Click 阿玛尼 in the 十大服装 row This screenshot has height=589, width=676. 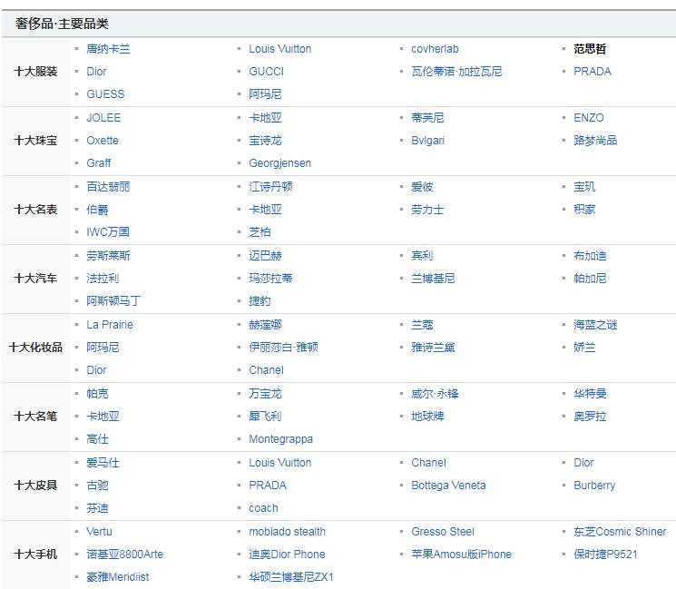click(x=265, y=94)
